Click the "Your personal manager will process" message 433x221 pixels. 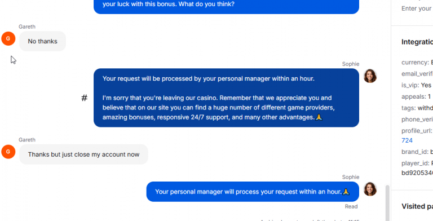[253, 192]
